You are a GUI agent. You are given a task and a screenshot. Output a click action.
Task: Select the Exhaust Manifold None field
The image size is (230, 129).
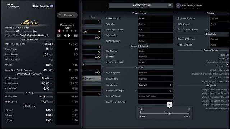click(155, 62)
